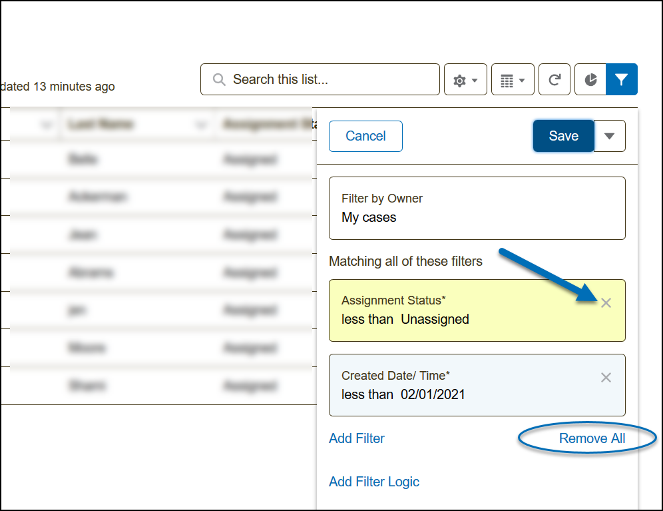Viewport: 663px width, 511px height.
Task: Remove the Created Date/Time filter
Action: click(606, 378)
